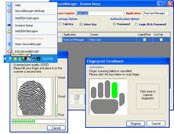
Task: Click the print quality vertical meter
Action: pyautogui.click(x=56, y=96)
